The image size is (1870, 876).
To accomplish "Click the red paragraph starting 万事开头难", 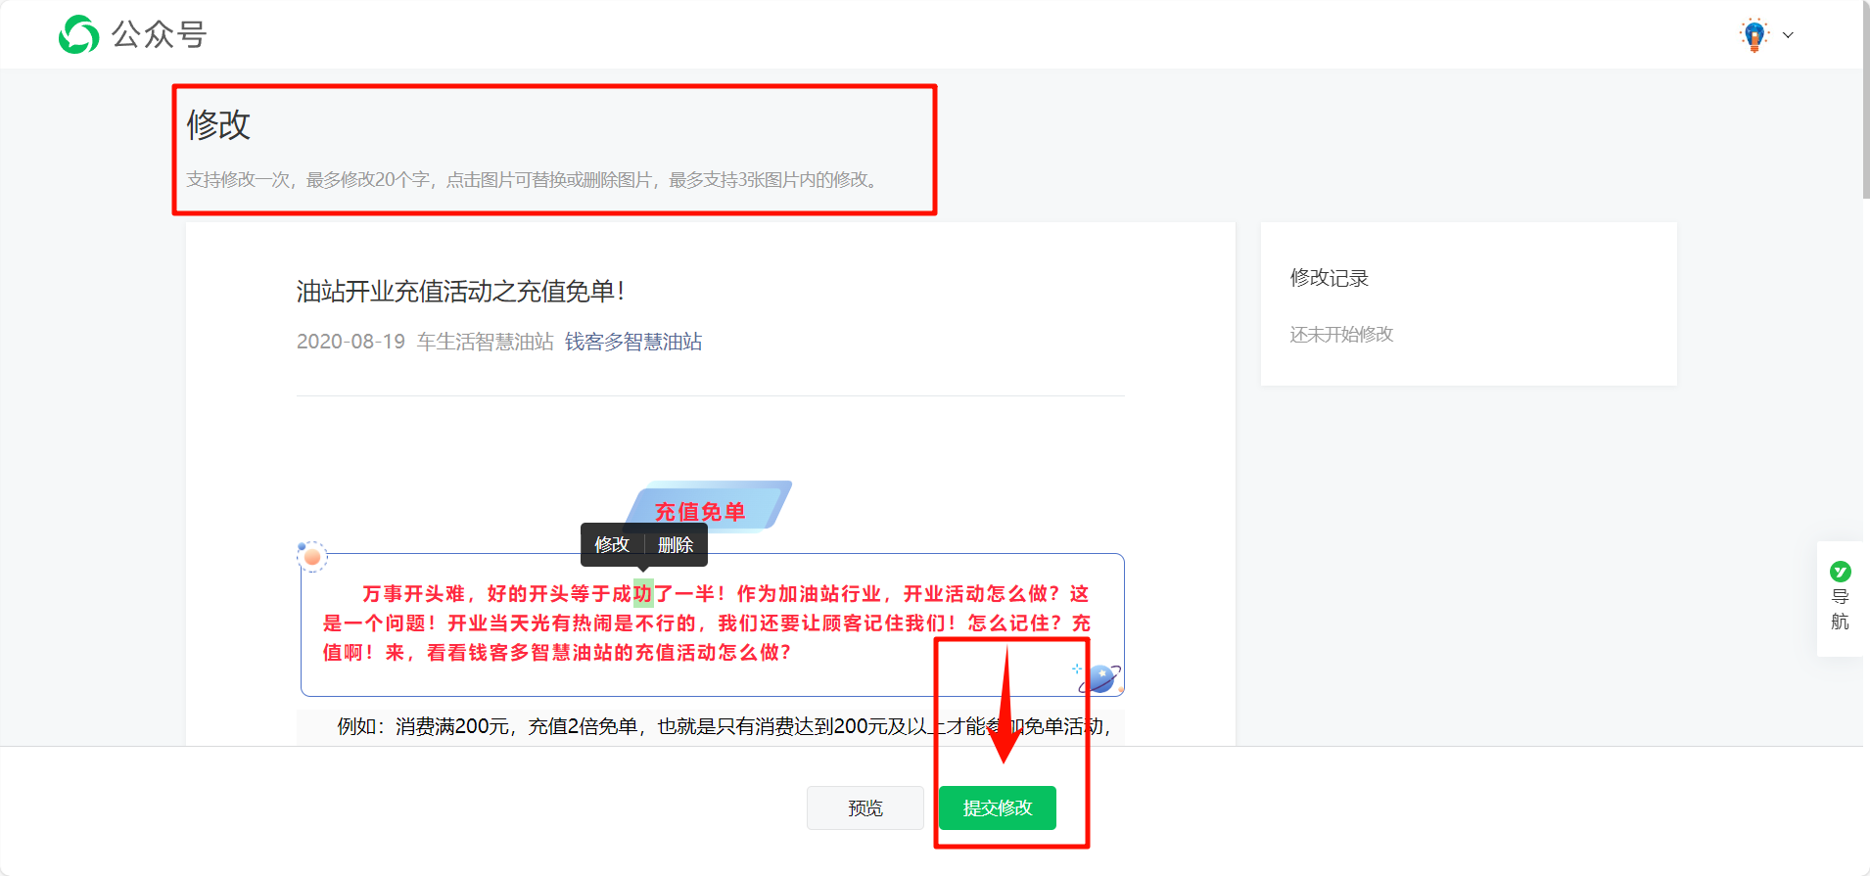I will tap(707, 622).
